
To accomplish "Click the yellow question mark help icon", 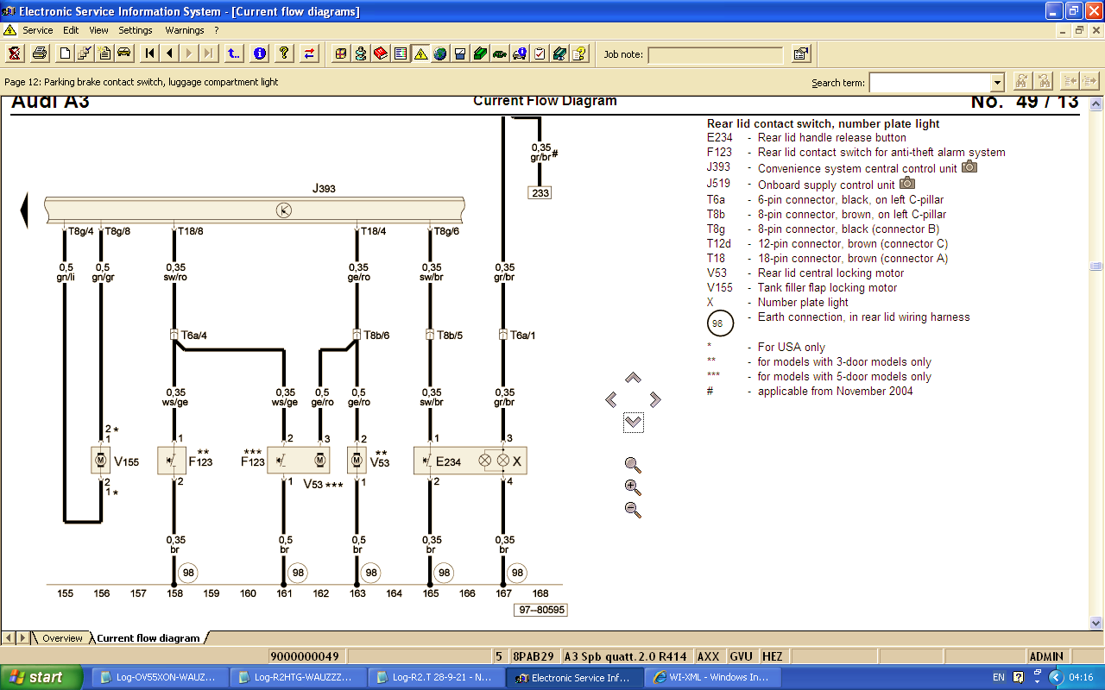I will 283,53.
